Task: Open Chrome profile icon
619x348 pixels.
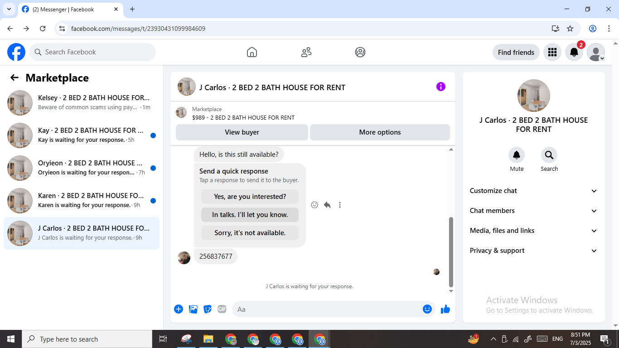Action: pos(593,29)
